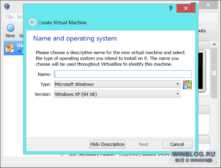Screen dimensions: 221x168
Task: Click the Windows XP 64-bit OS icon
Action: click(187, 85)
